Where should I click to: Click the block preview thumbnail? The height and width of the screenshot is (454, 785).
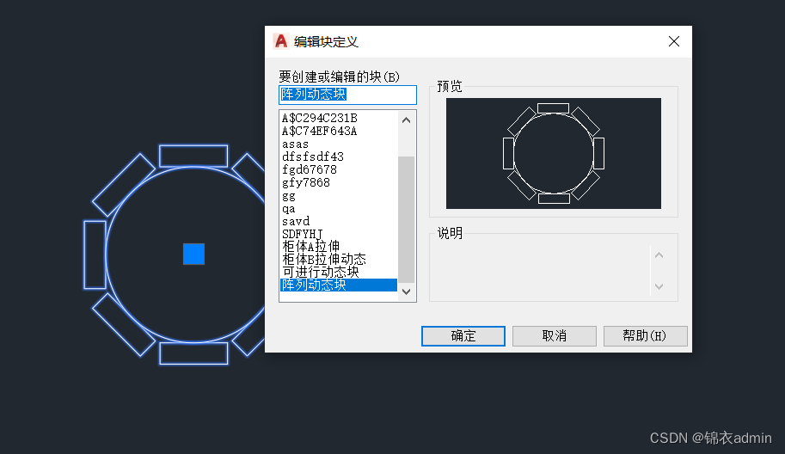click(x=554, y=153)
